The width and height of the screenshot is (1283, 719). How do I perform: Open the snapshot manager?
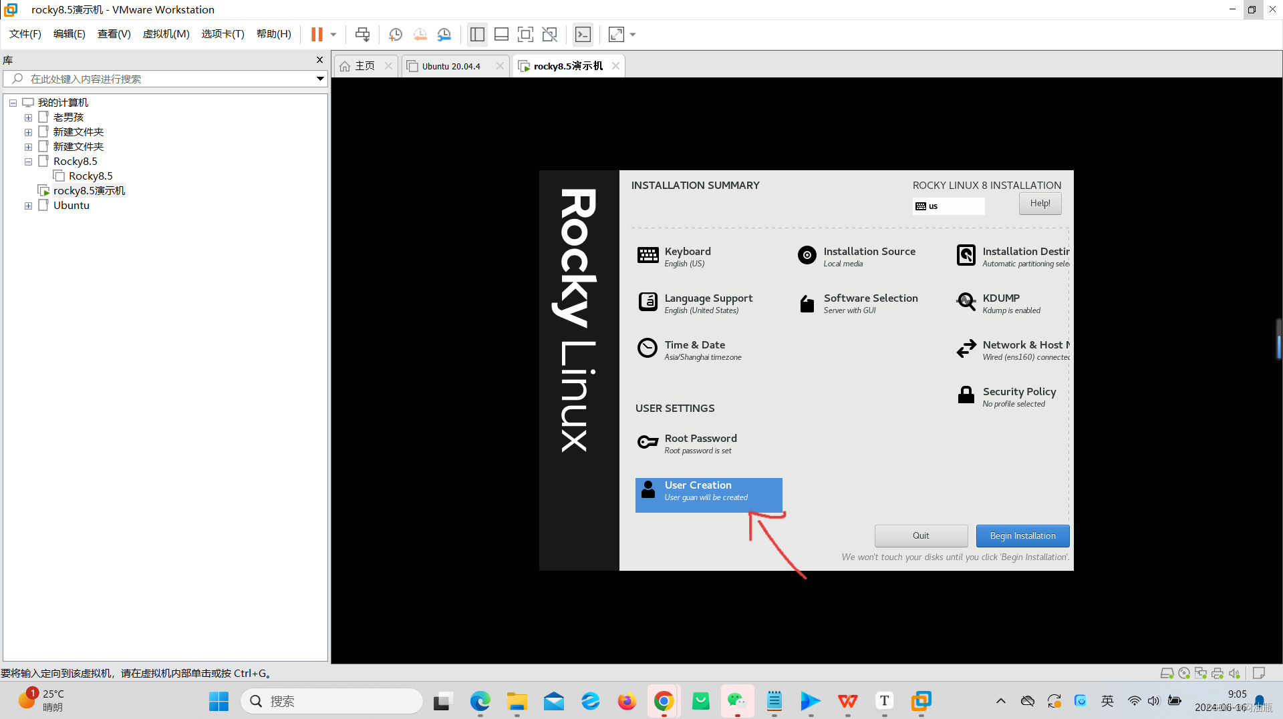tap(444, 34)
